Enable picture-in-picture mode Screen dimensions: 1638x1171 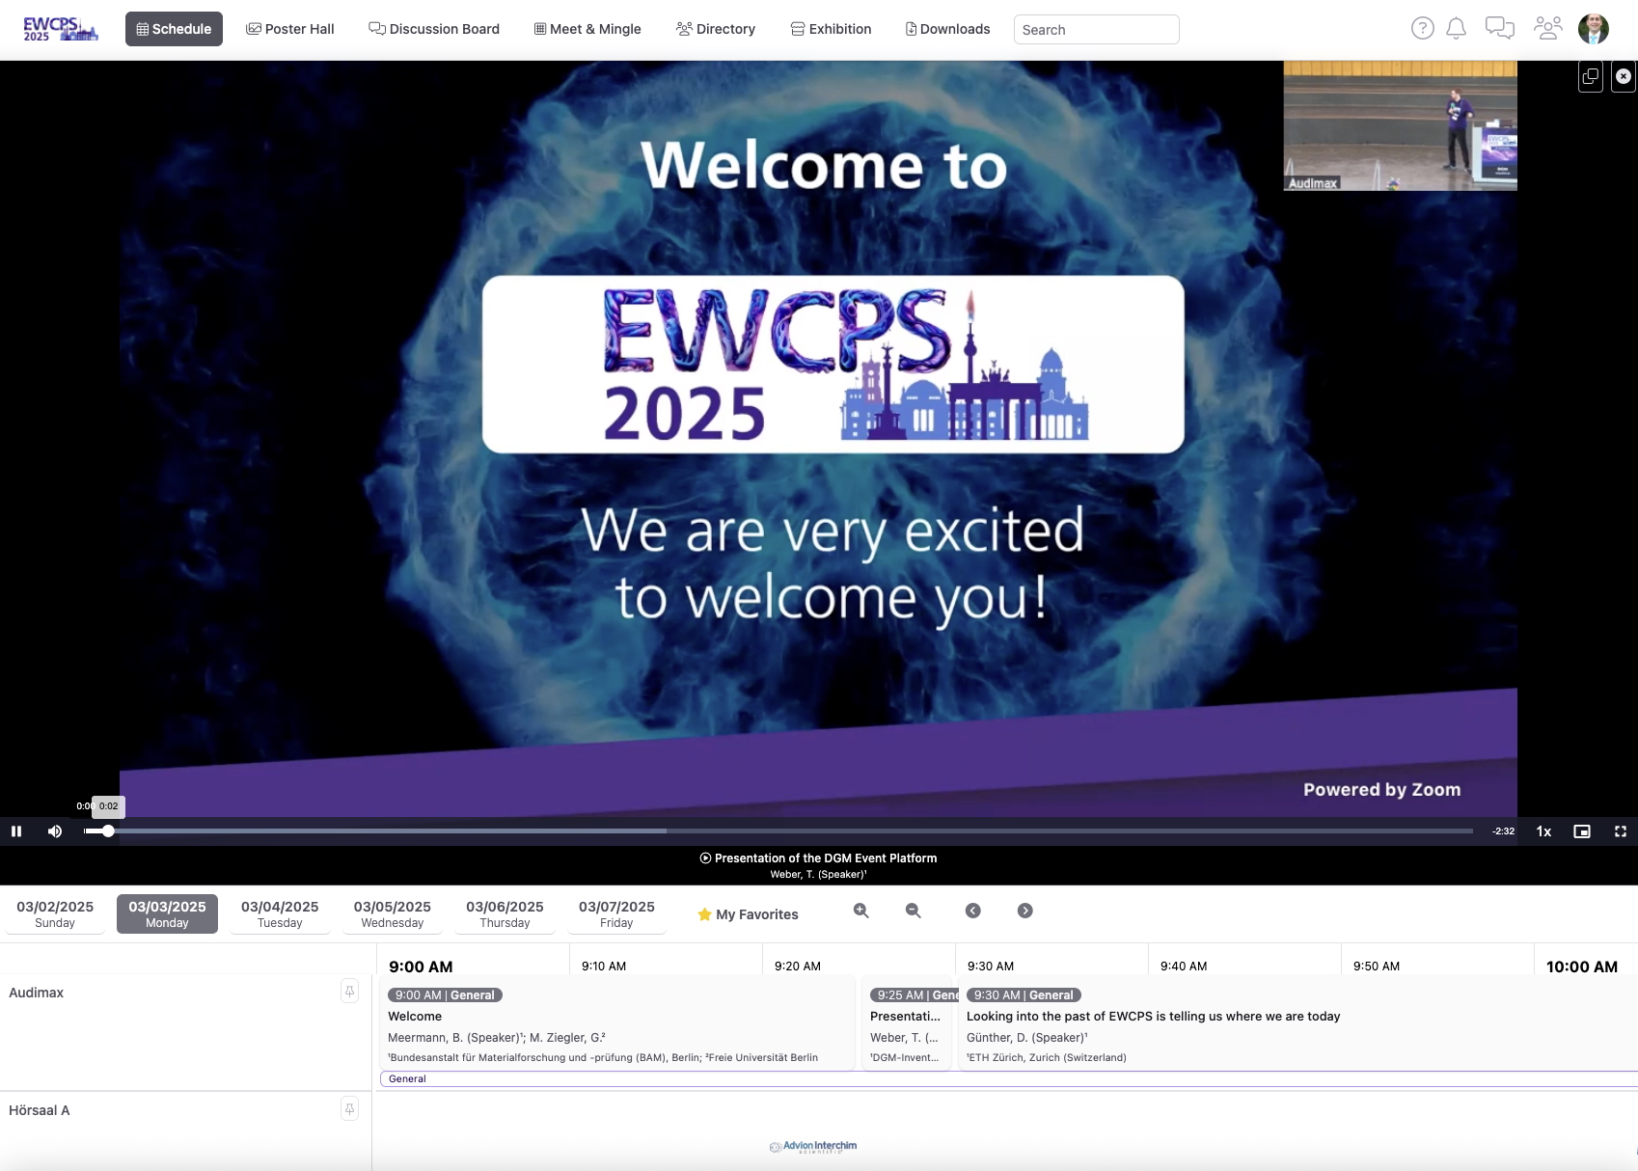click(1582, 831)
